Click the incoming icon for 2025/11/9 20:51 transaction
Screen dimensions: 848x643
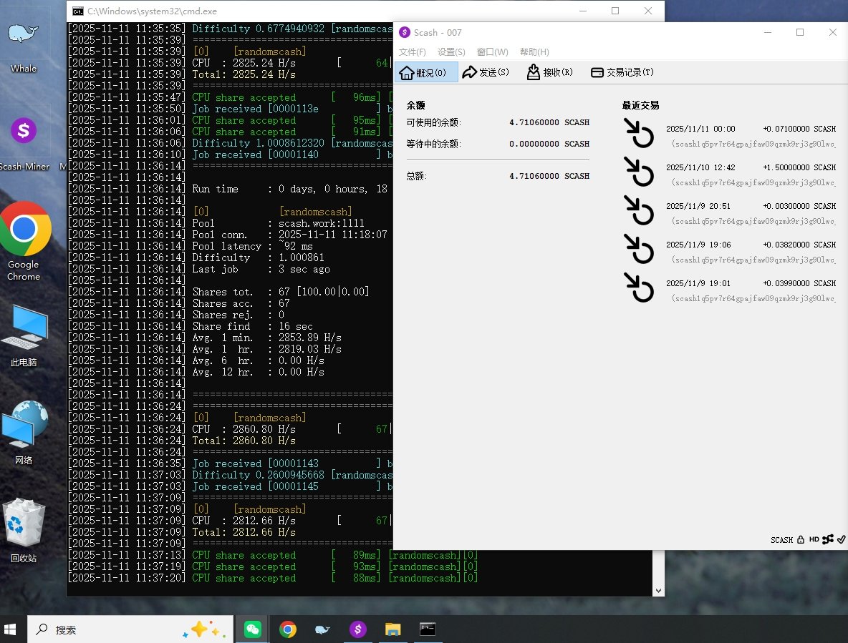[639, 210]
